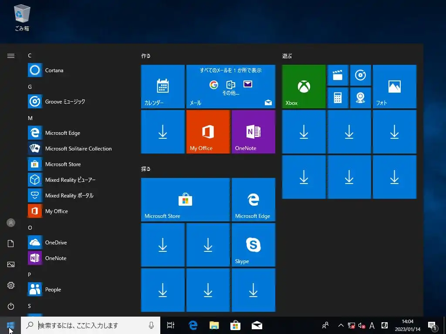
Task: Click the letter G group header
Action: click(x=30, y=87)
